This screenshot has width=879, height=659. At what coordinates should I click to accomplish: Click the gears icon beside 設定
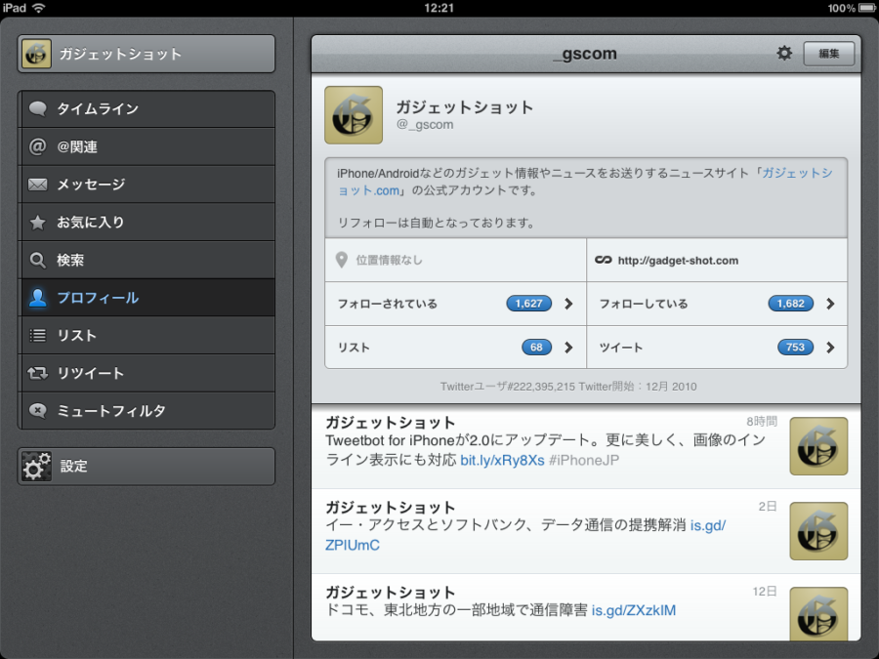click(36, 467)
